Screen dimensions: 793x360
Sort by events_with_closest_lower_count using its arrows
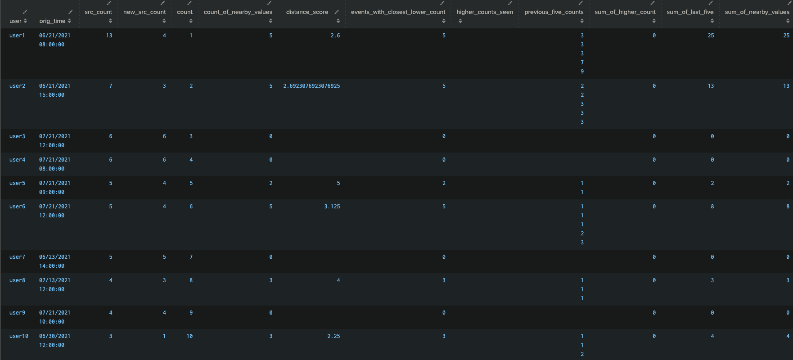click(x=444, y=21)
